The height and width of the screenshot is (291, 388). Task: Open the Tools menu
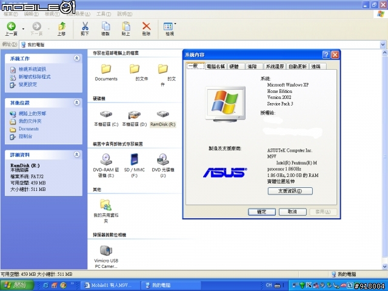click(x=104, y=14)
